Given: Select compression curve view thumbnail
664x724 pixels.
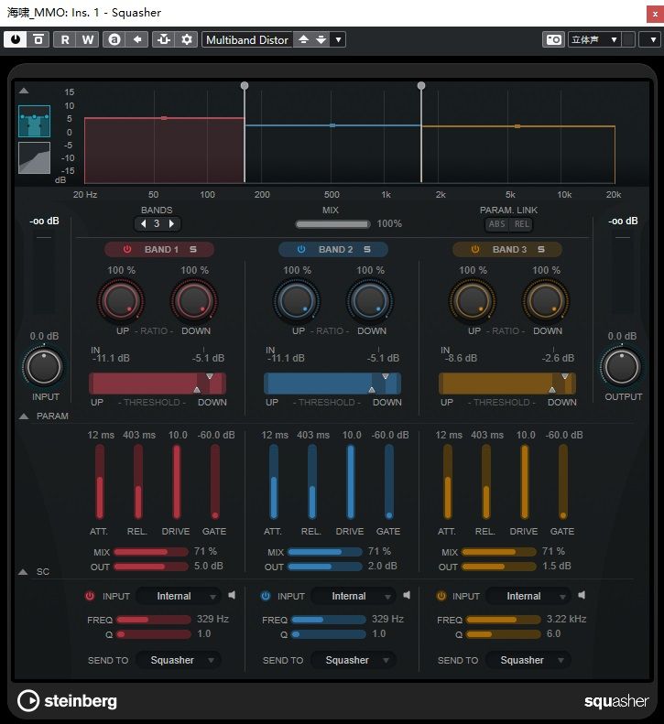Looking at the screenshot, I should (x=34, y=158).
